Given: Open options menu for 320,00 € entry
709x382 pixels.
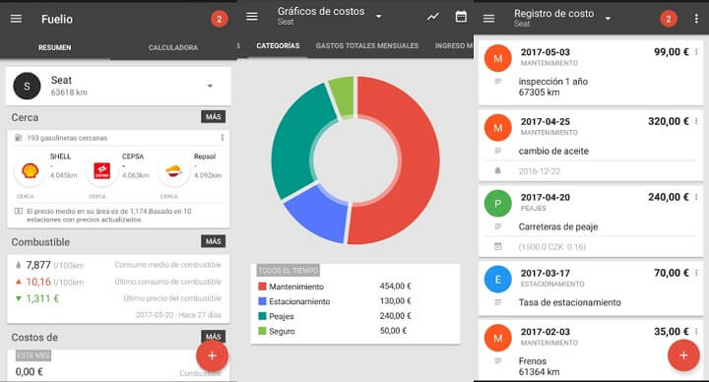Looking at the screenshot, I should pos(696,121).
